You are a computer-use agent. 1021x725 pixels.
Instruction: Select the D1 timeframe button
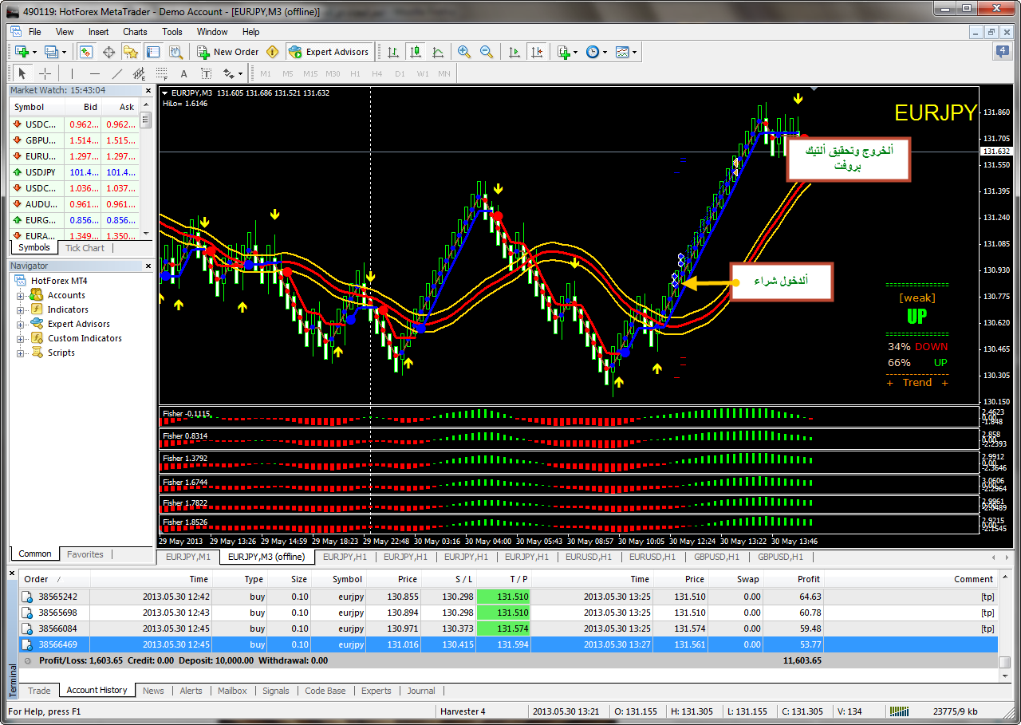(400, 73)
